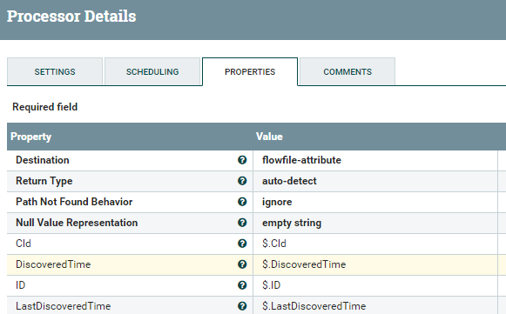The width and height of the screenshot is (506, 314).
Task: Select the LastDiscoveredTime property name
Action: pyautogui.click(x=64, y=306)
